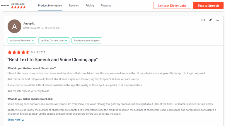Click the chevron next to Show More

point(23,120)
